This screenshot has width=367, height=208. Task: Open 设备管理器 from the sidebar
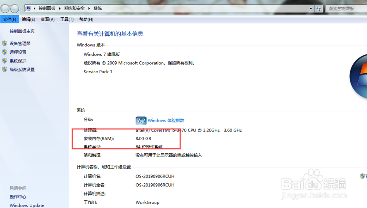[20, 43]
